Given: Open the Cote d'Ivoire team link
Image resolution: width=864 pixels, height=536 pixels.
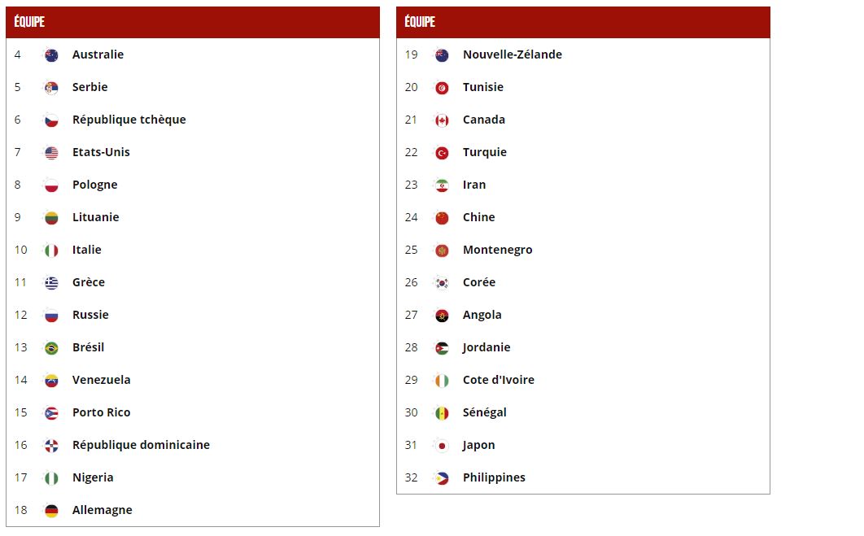Looking at the screenshot, I should pyautogui.click(x=498, y=380).
